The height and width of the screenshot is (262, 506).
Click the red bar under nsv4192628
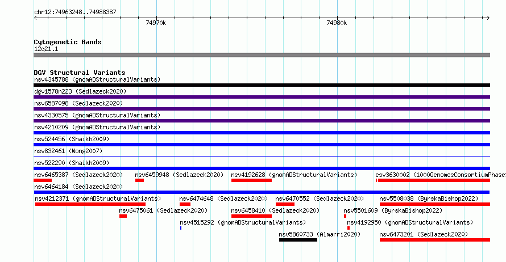pos(251,180)
